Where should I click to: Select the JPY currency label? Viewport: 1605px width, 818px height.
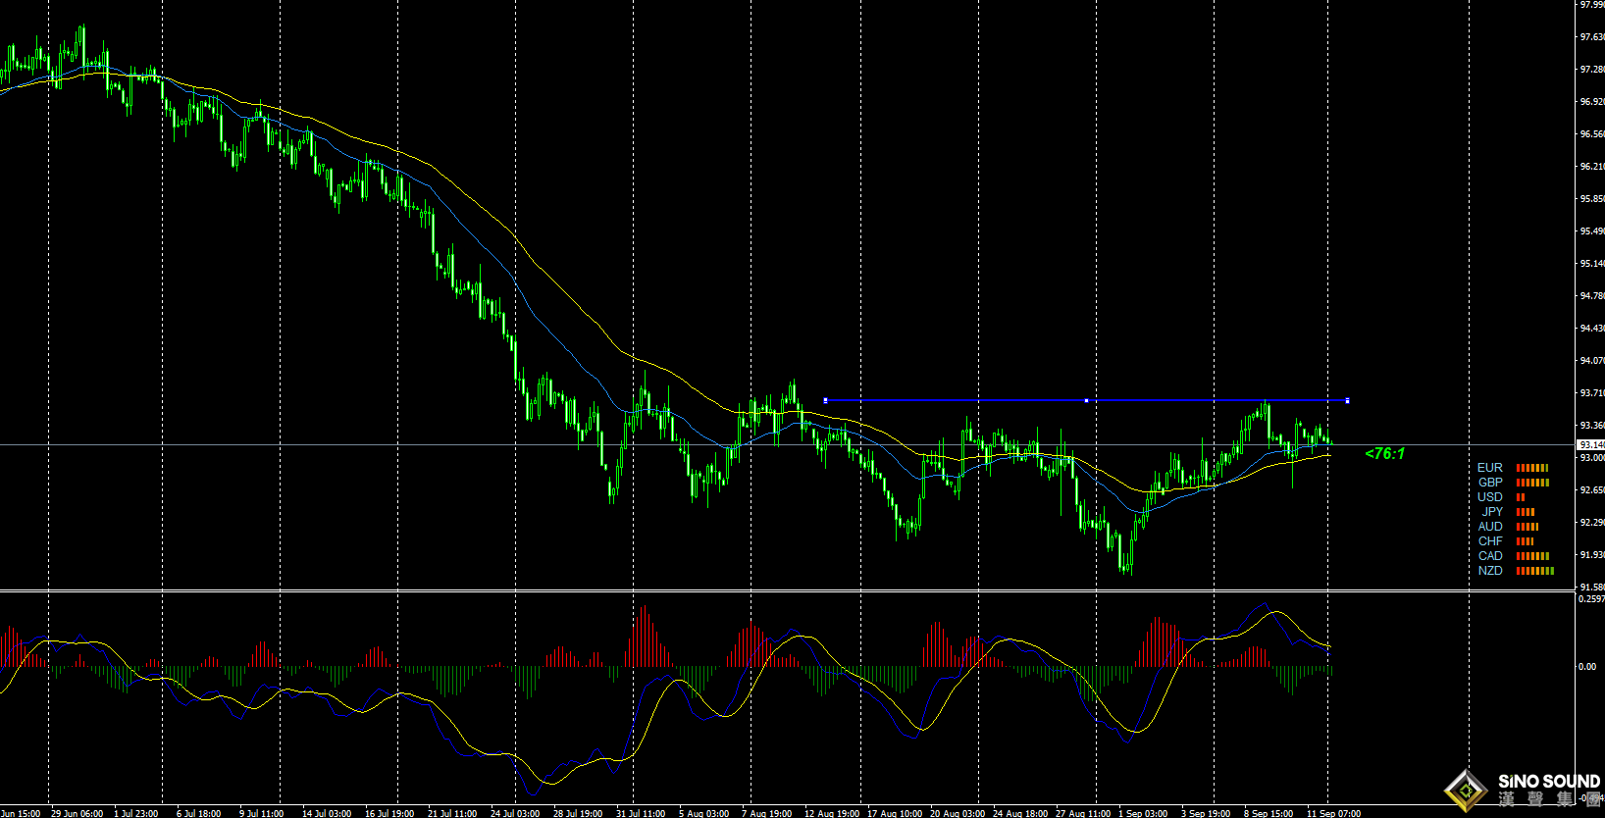pyautogui.click(x=1492, y=512)
